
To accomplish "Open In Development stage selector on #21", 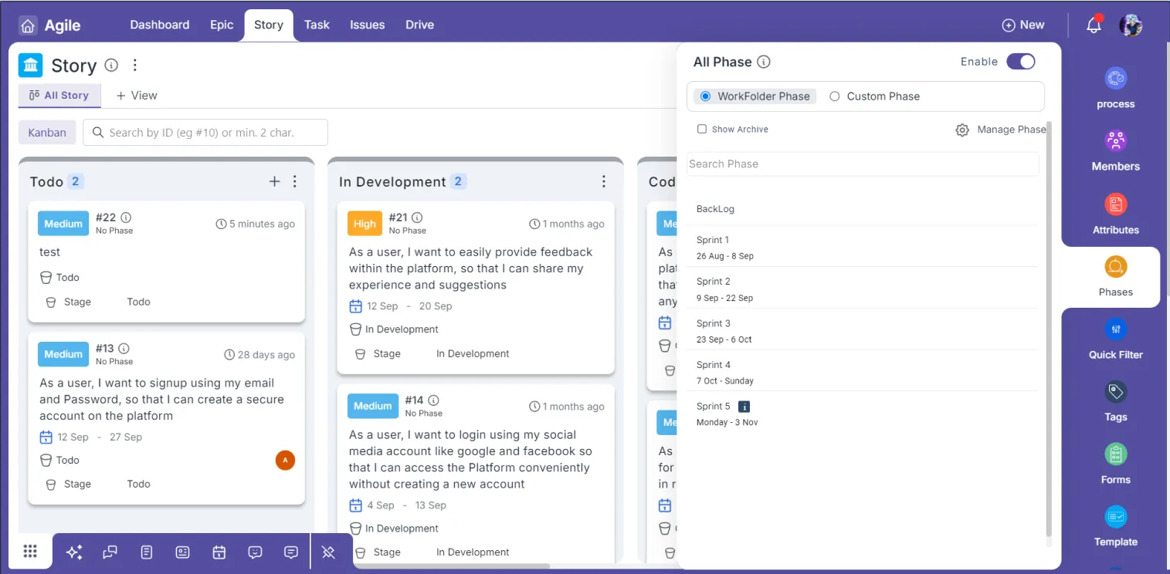I will pos(473,353).
